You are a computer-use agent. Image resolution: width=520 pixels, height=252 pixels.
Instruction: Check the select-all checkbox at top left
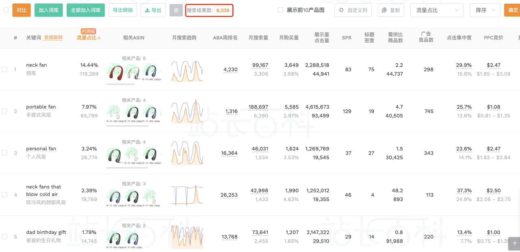[x=6, y=10]
